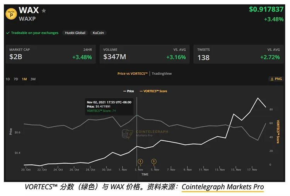
Task: Switch to the TradingView chart
Action: pos(162,74)
